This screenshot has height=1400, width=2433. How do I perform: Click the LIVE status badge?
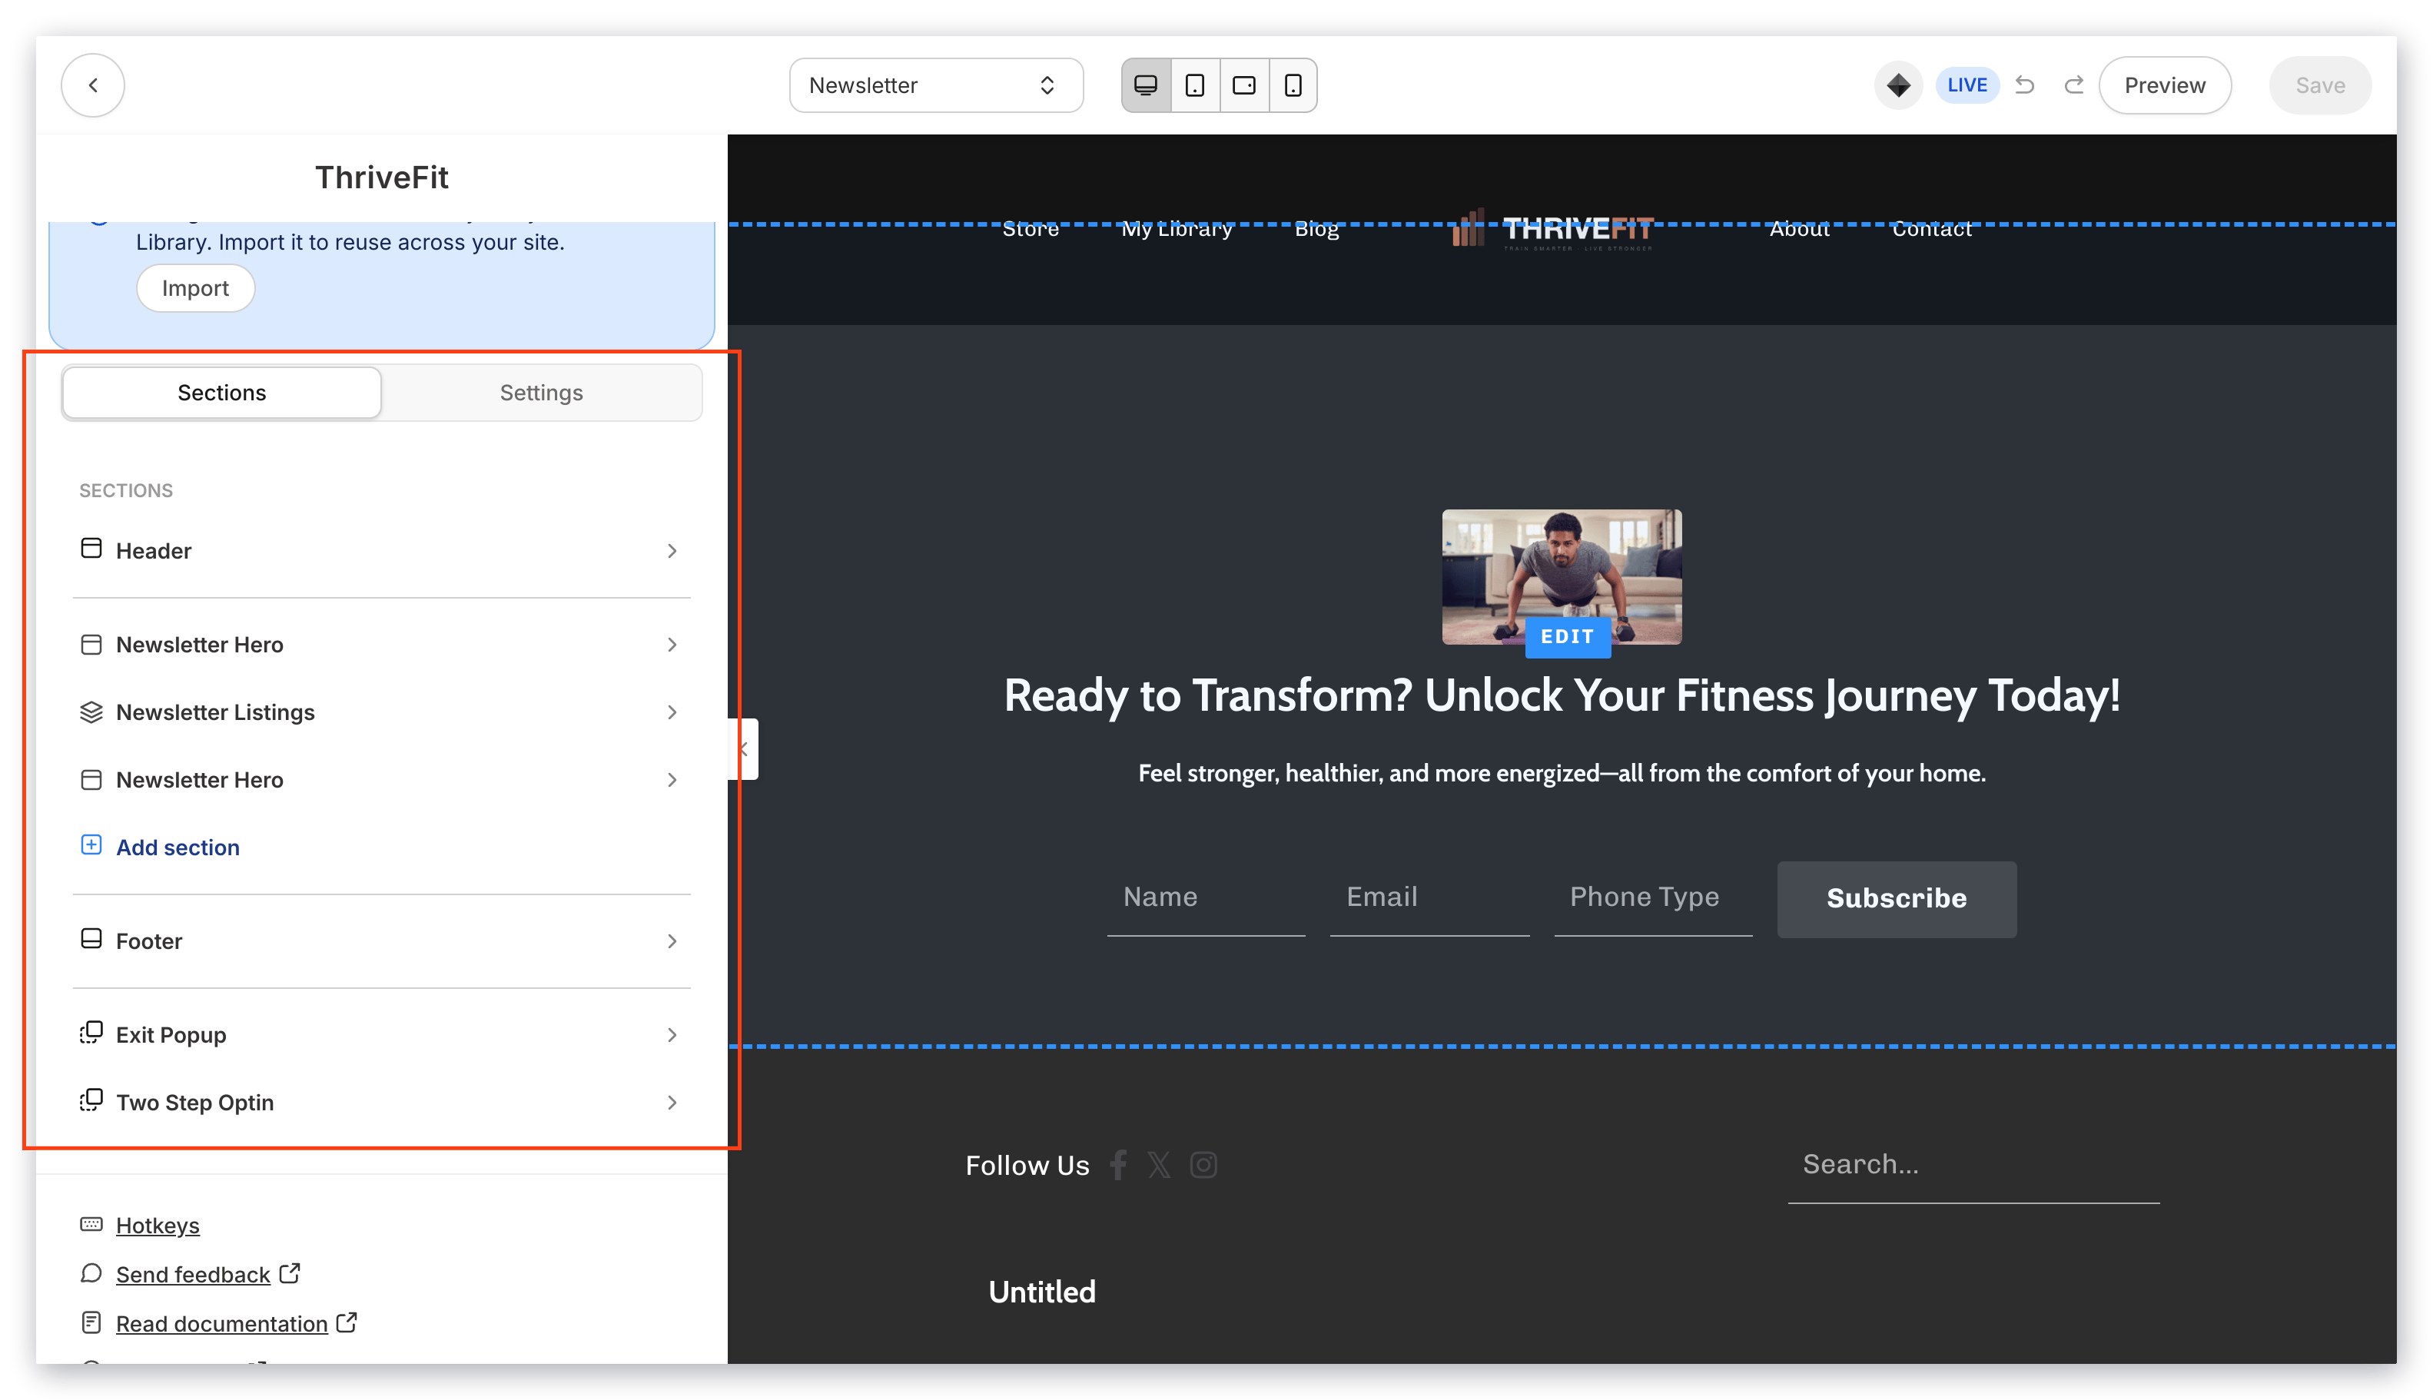click(1967, 85)
